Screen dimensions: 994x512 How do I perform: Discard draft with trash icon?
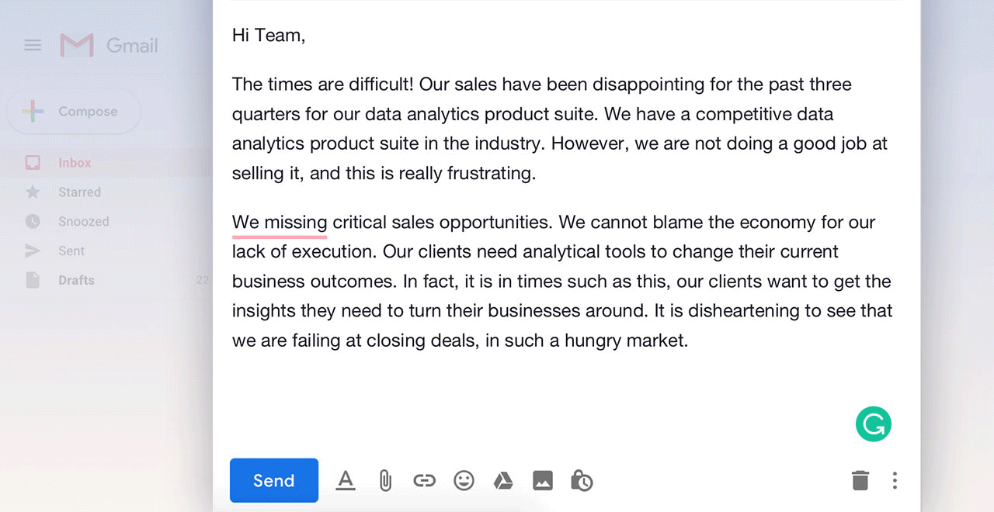click(x=860, y=481)
